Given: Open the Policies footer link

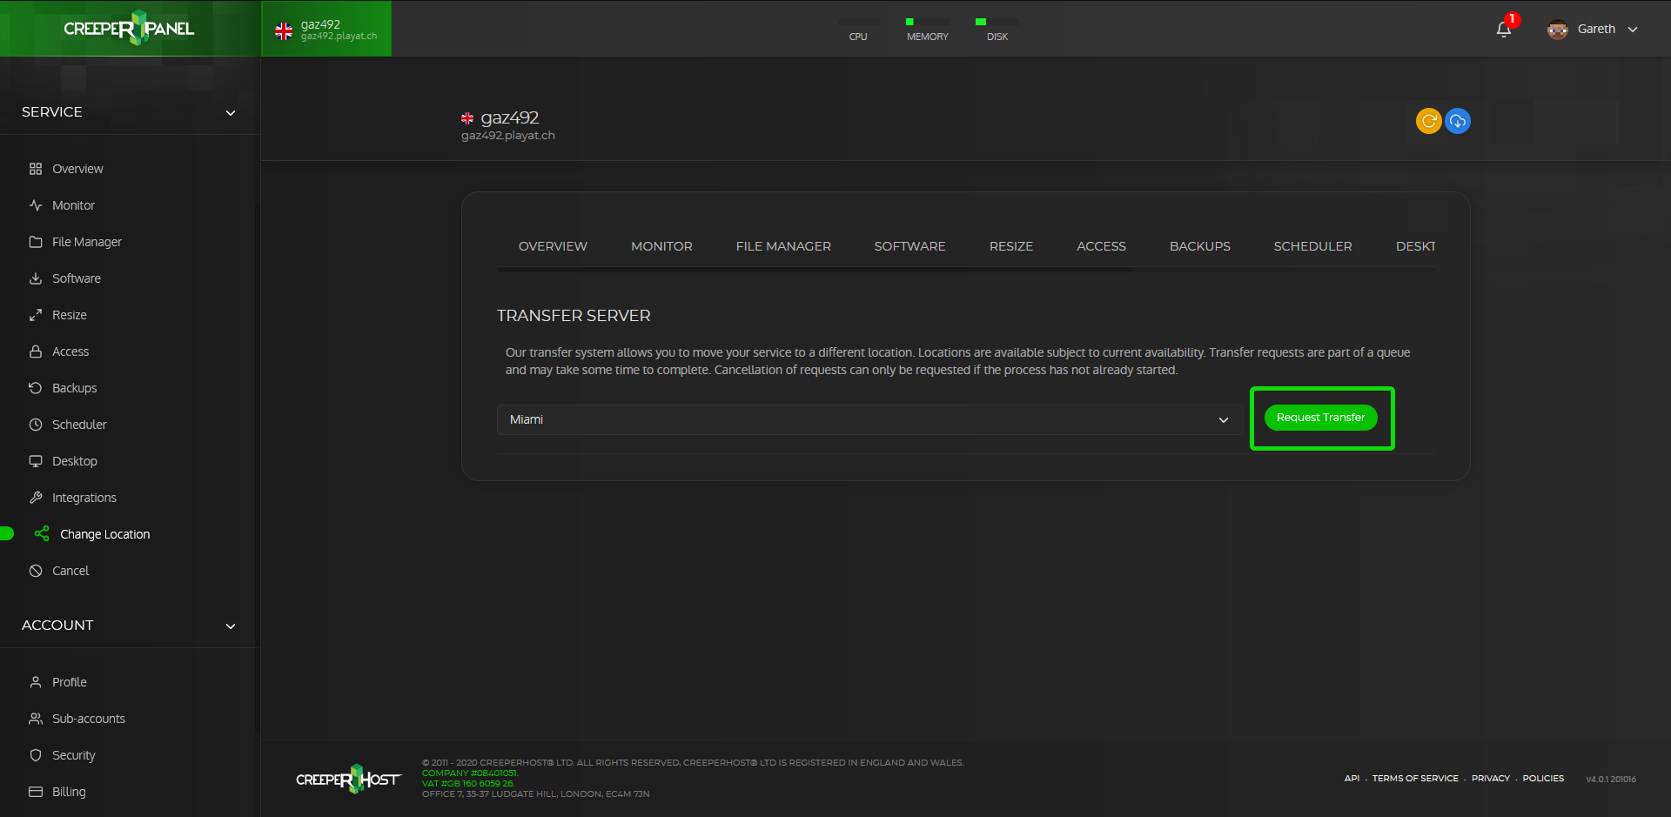Looking at the screenshot, I should click(1543, 779).
